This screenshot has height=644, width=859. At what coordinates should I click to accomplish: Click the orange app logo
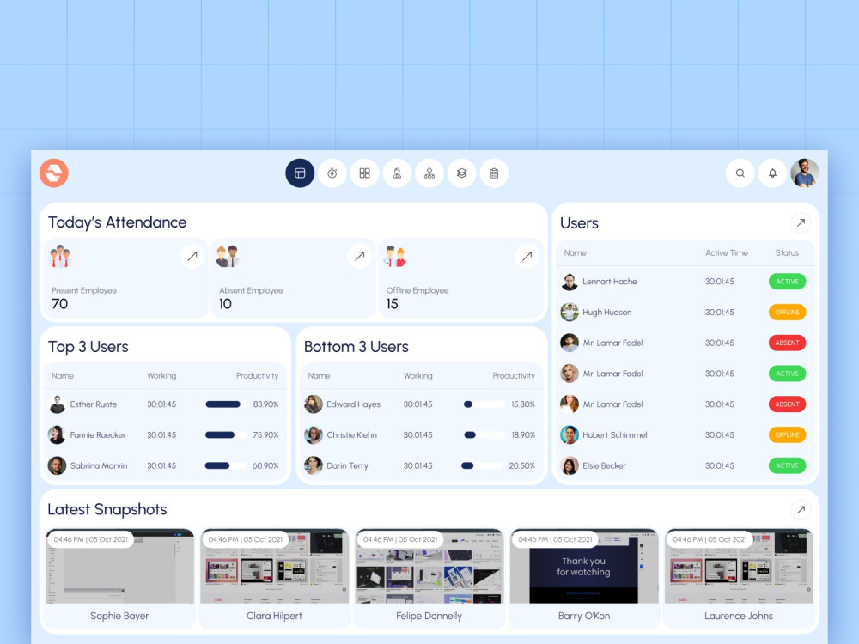click(x=53, y=173)
